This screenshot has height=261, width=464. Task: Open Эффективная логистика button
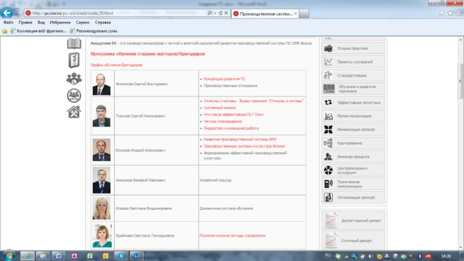click(353, 102)
